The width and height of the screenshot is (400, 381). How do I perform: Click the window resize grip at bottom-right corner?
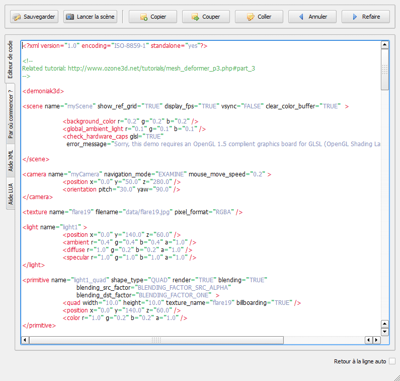tap(396, 377)
